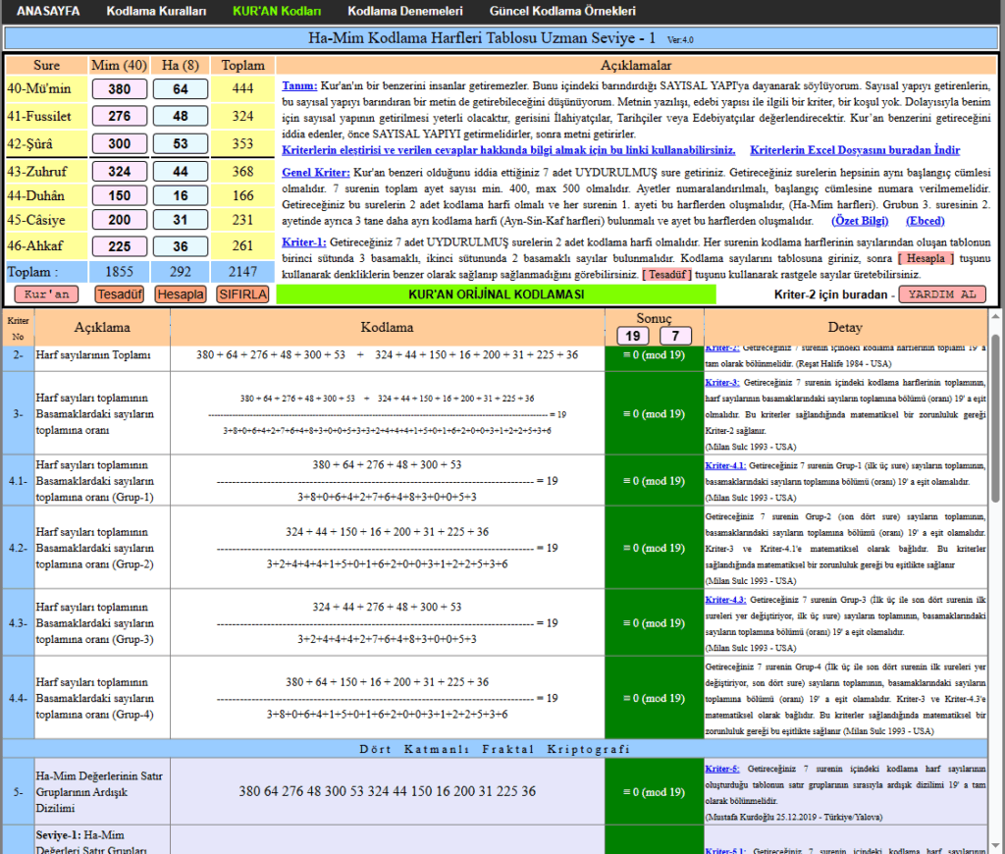The height and width of the screenshot is (854, 1005).
Task: Click the Mim input for 45-Câsiye (200)
Action: tap(119, 220)
